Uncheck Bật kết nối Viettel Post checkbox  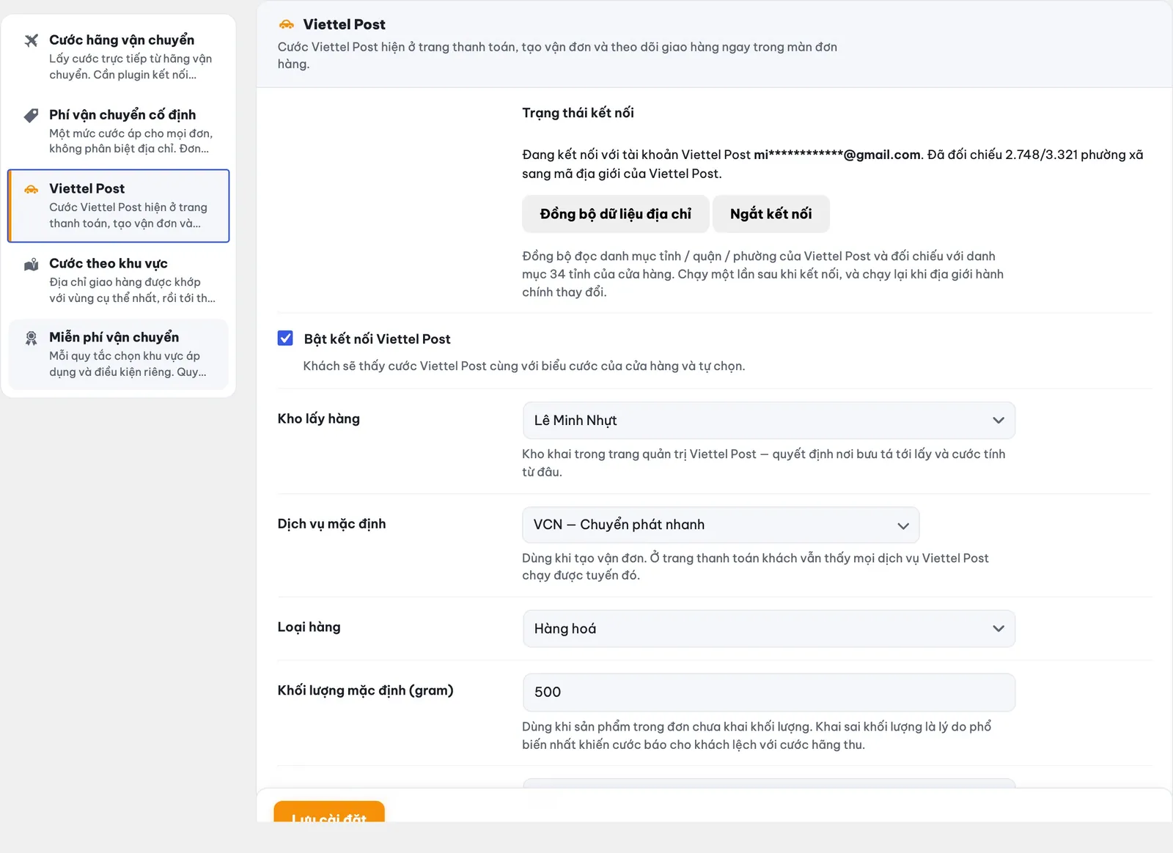click(285, 338)
